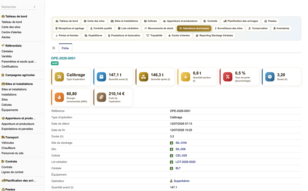Open the SuperAdmin operator link

pyautogui.click(x=181, y=181)
